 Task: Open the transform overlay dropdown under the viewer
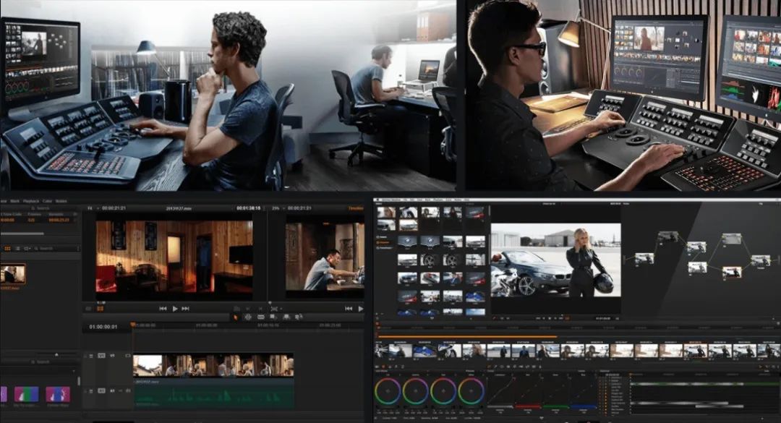275,309
